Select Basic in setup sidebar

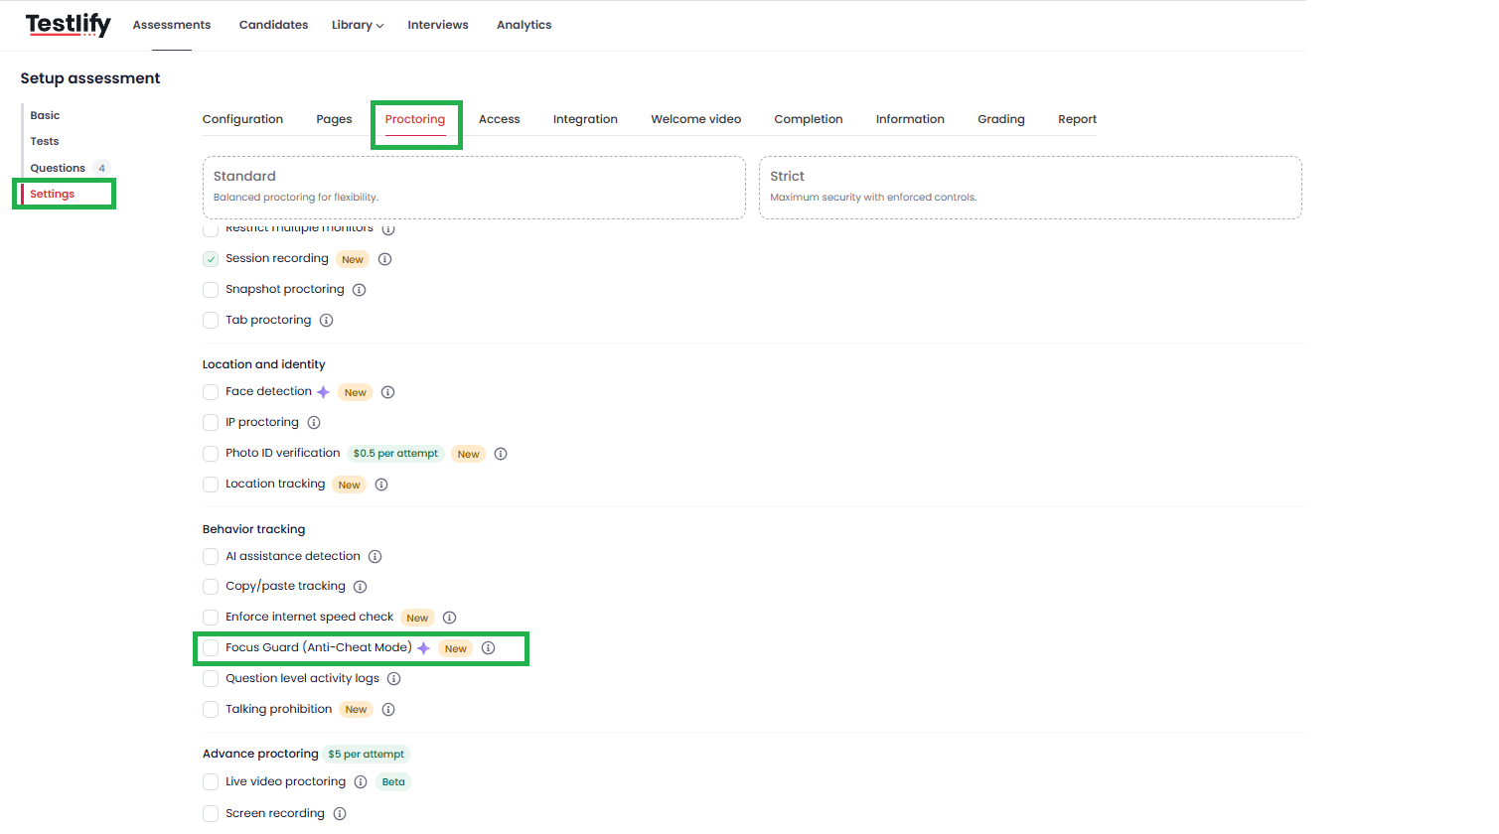(x=45, y=115)
